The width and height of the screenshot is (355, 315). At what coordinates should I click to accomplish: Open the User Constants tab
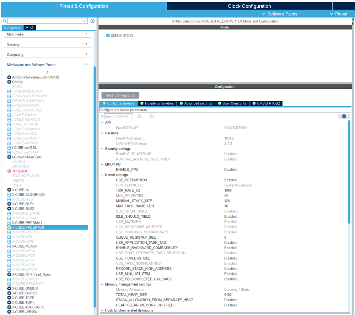pos(232,103)
